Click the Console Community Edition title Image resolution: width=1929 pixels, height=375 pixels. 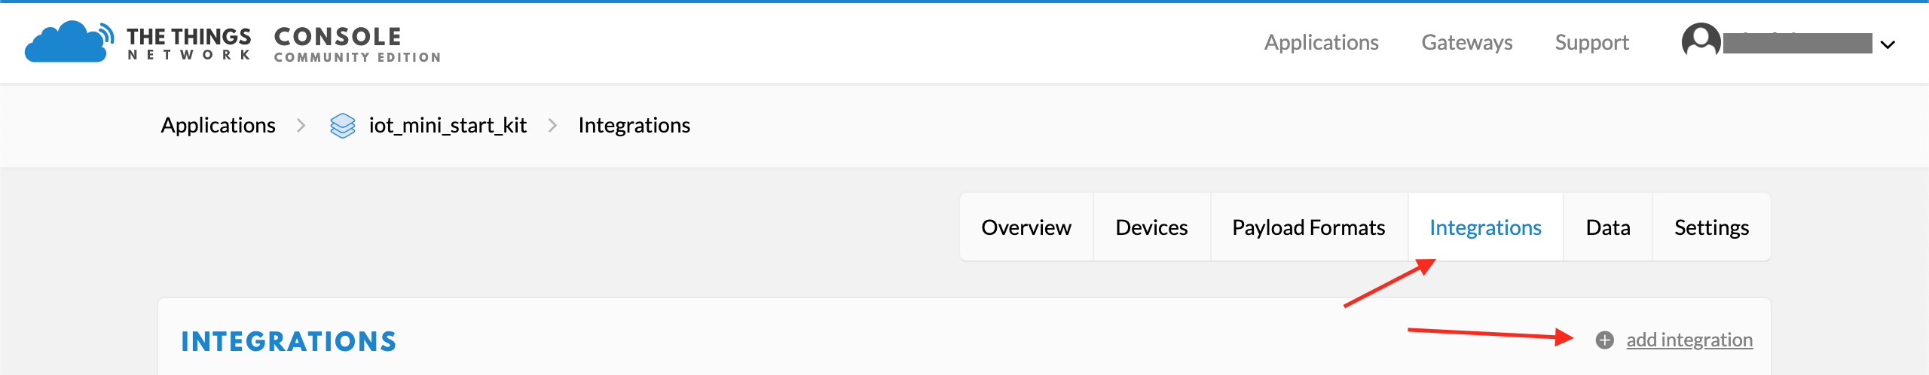click(x=357, y=44)
